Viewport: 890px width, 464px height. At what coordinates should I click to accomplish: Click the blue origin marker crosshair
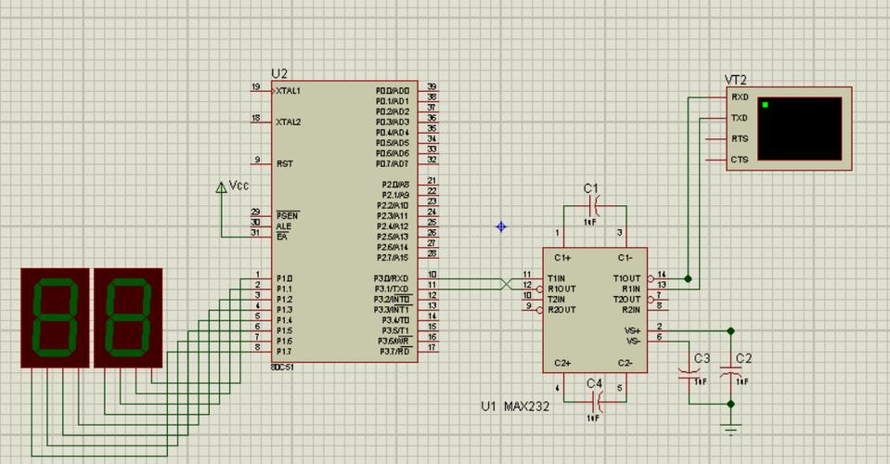coord(501,226)
